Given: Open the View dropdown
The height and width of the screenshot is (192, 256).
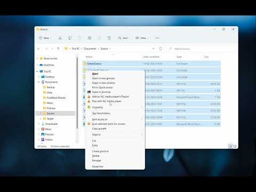Looking at the screenshot, I should coord(142,38).
